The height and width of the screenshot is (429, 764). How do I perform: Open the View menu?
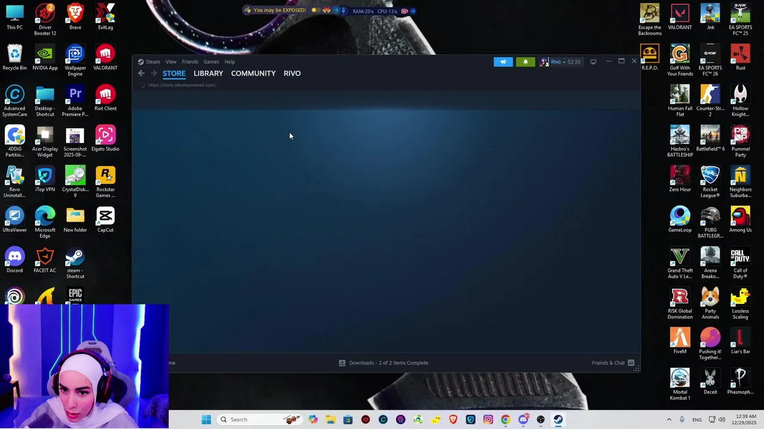point(171,62)
